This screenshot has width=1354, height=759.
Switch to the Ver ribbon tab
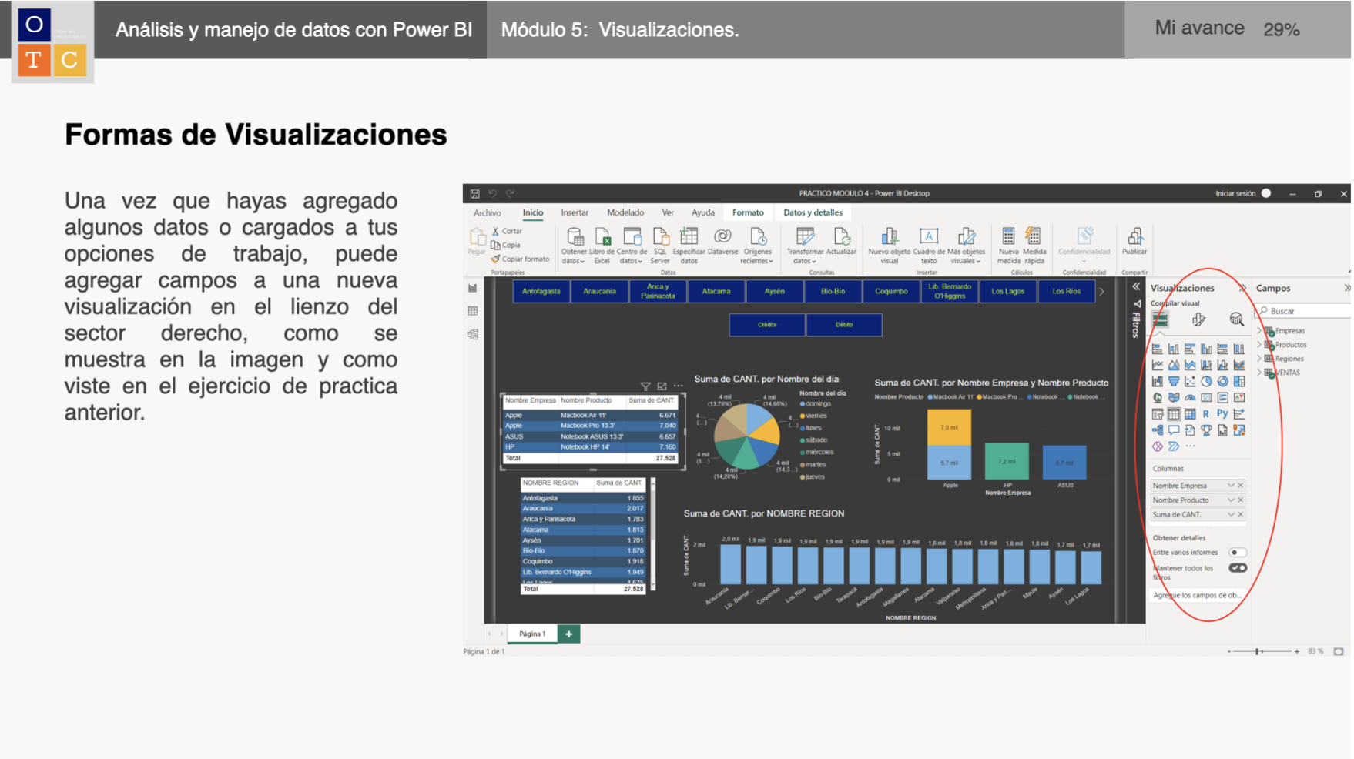[668, 212]
